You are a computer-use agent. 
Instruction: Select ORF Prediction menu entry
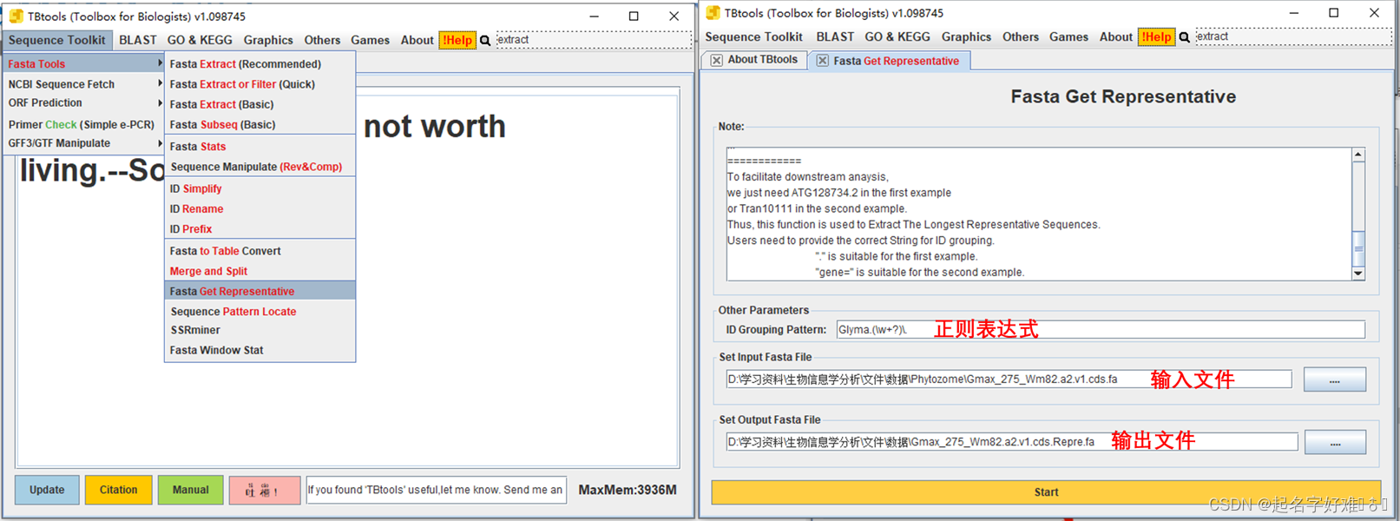coord(84,102)
